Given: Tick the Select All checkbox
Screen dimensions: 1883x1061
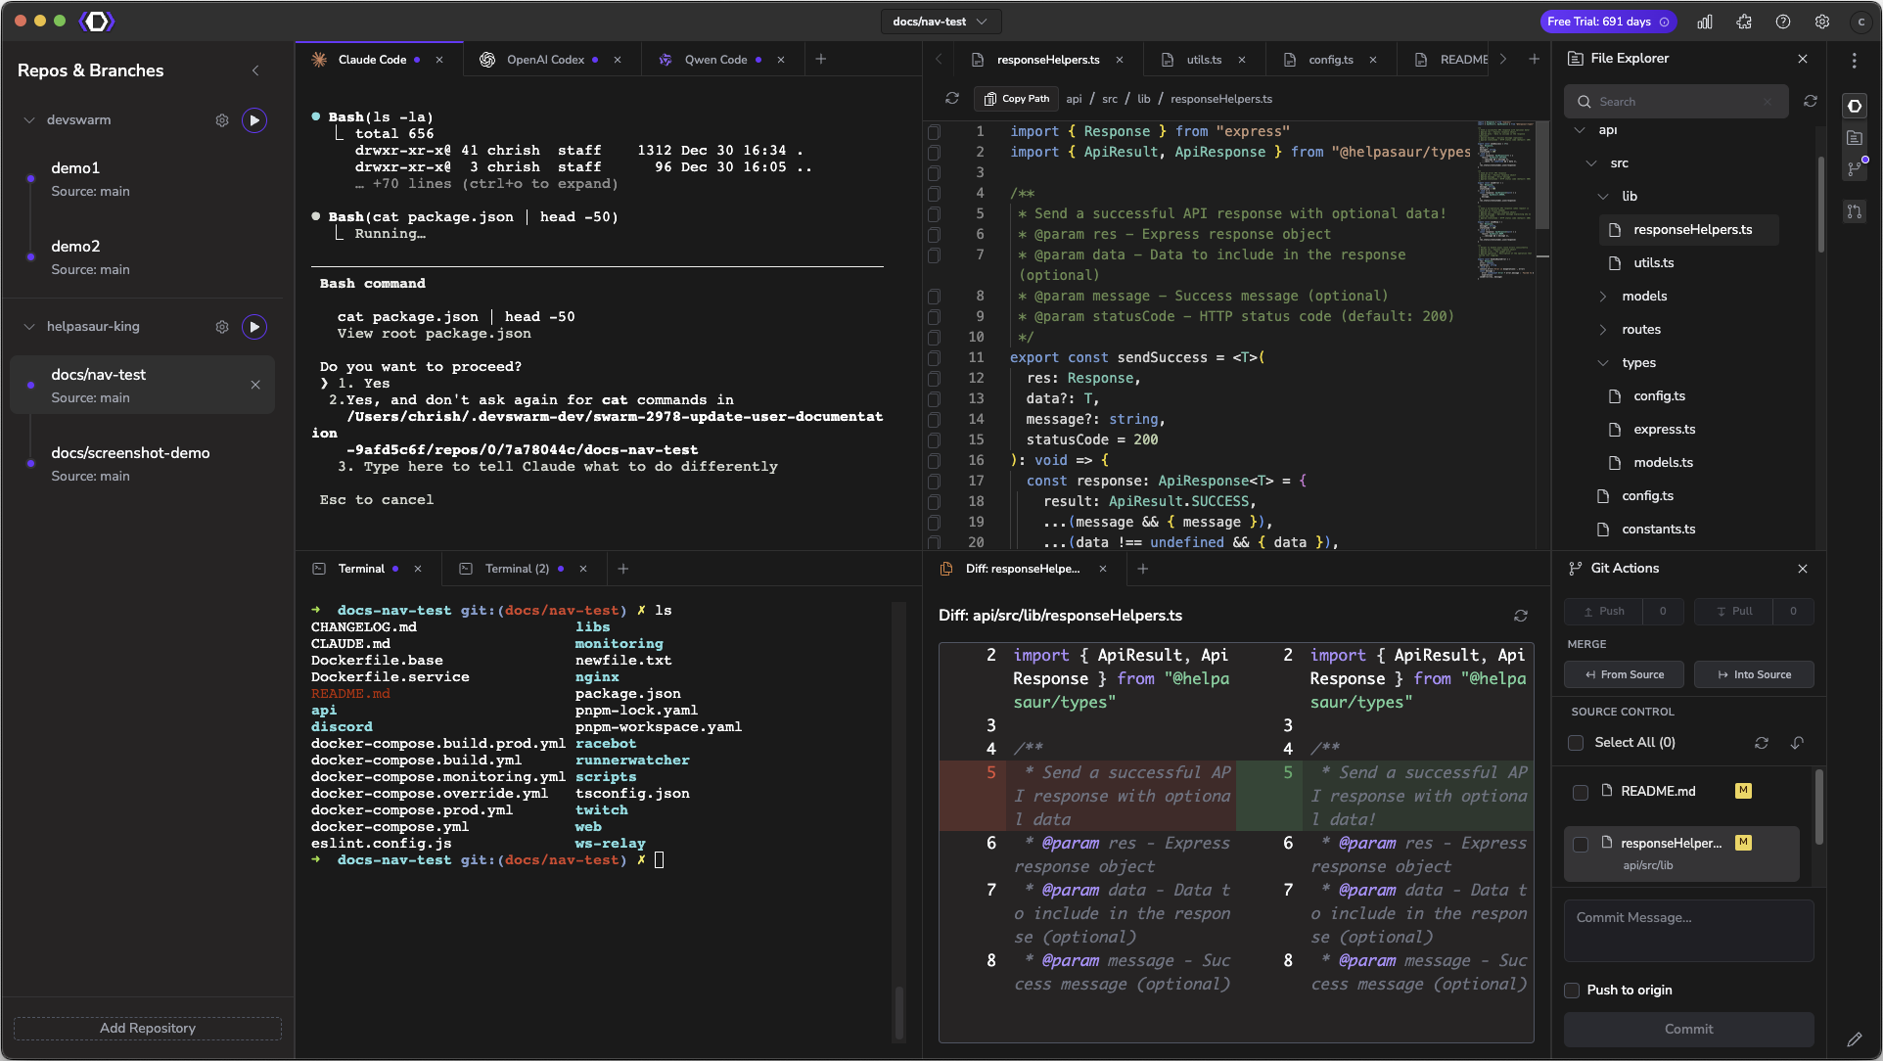Looking at the screenshot, I should tap(1576, 743).
